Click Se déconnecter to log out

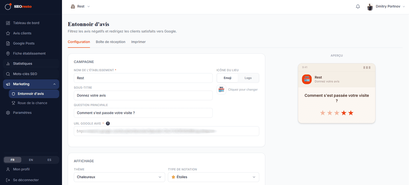pos(31,180)
